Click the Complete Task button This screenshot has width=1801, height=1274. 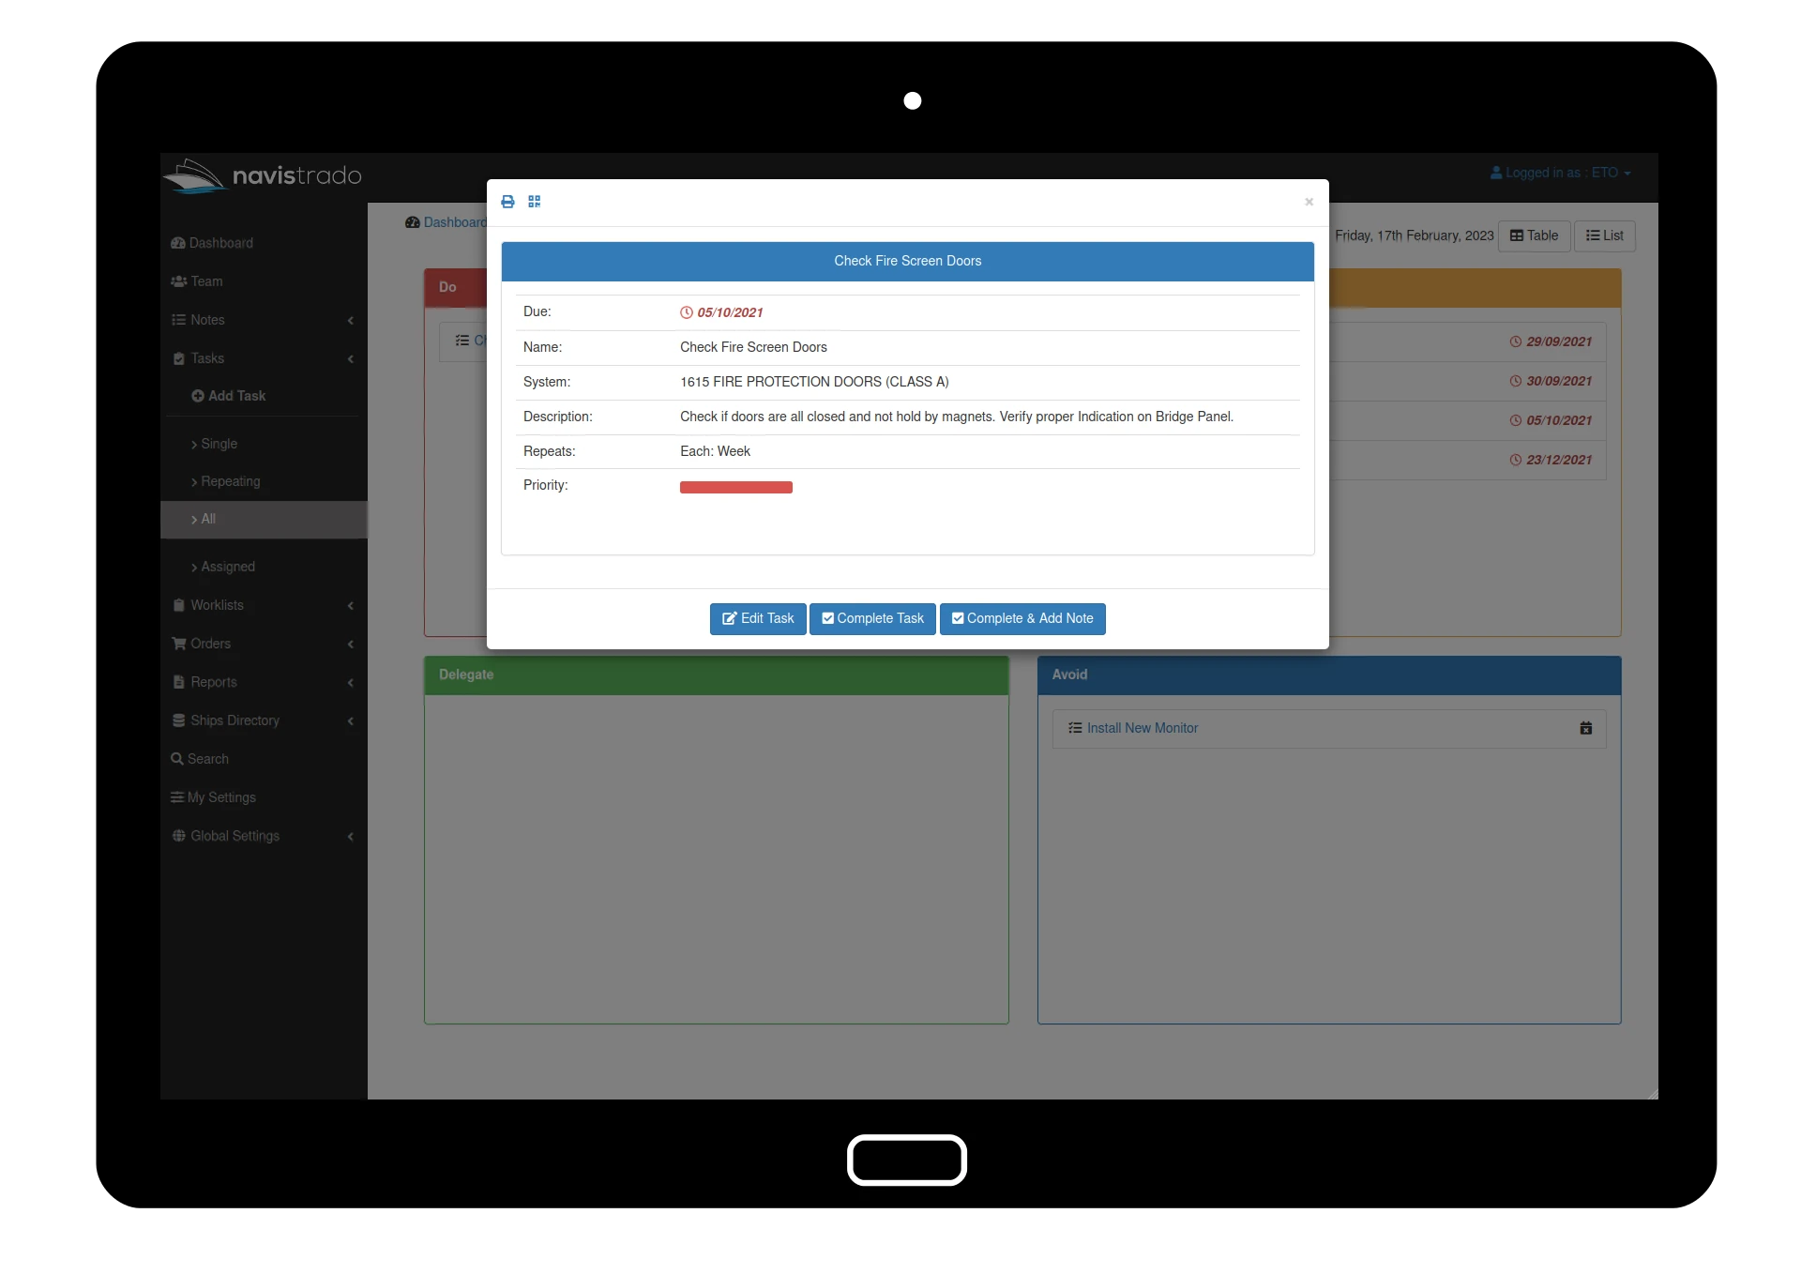(872, 618)
